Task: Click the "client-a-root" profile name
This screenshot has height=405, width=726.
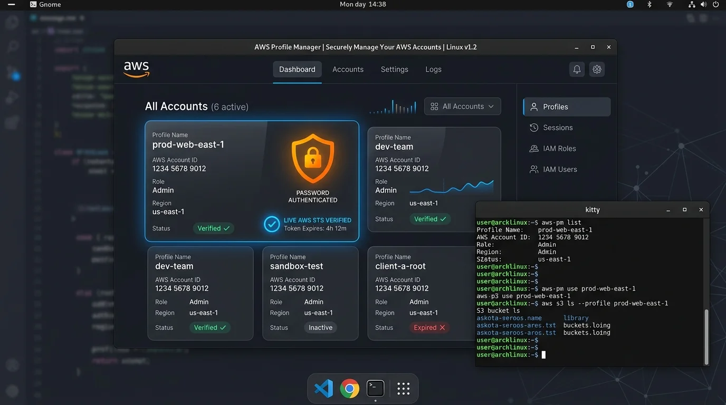Action: pos(400,266)
